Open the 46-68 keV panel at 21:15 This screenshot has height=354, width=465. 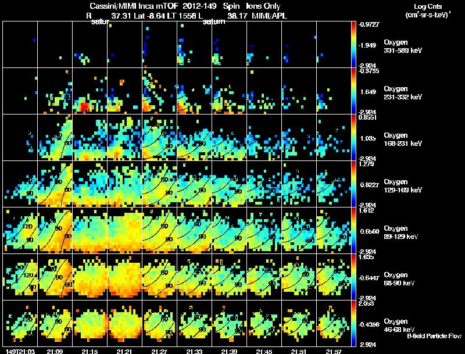[90, 324]
